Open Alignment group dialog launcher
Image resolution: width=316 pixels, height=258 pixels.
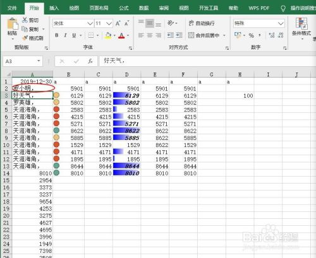click(227, 48)
